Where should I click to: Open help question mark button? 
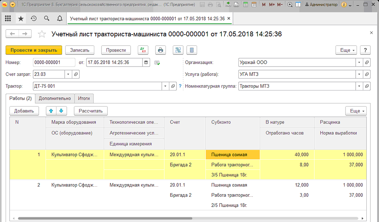tap(365, 50)
